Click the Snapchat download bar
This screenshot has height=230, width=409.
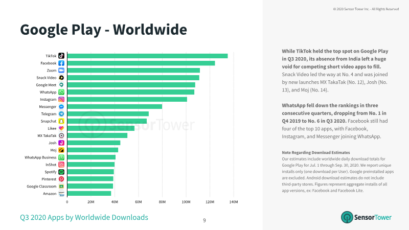[x=107, y=121]
